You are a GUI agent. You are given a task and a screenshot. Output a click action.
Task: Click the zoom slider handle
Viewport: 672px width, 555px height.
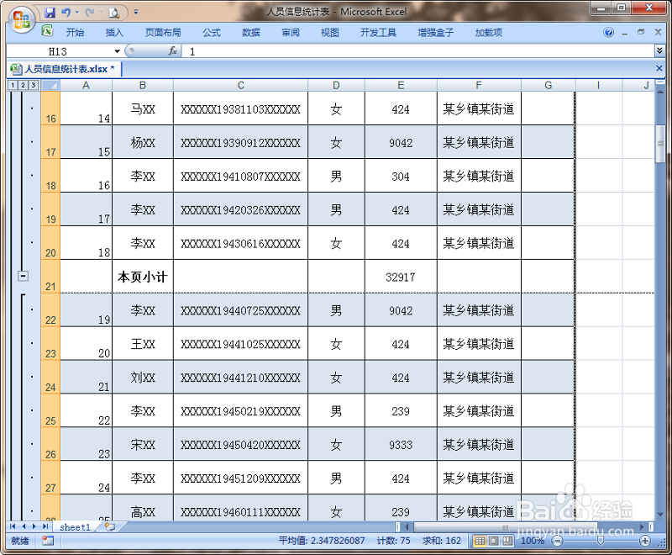[601, 541]
